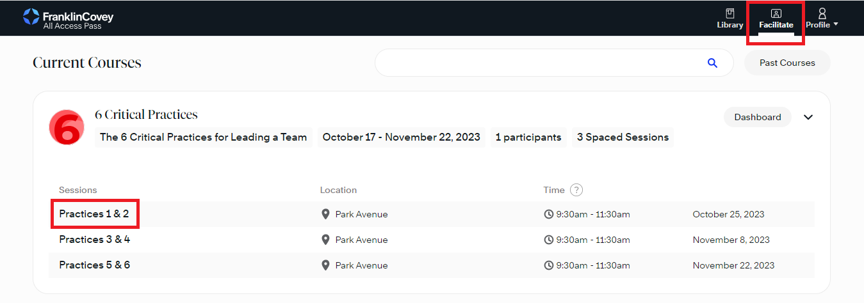Screen dimensions: 864x303
Task: Click the FranklinCovey logo icon
Action: pos(31,17)
